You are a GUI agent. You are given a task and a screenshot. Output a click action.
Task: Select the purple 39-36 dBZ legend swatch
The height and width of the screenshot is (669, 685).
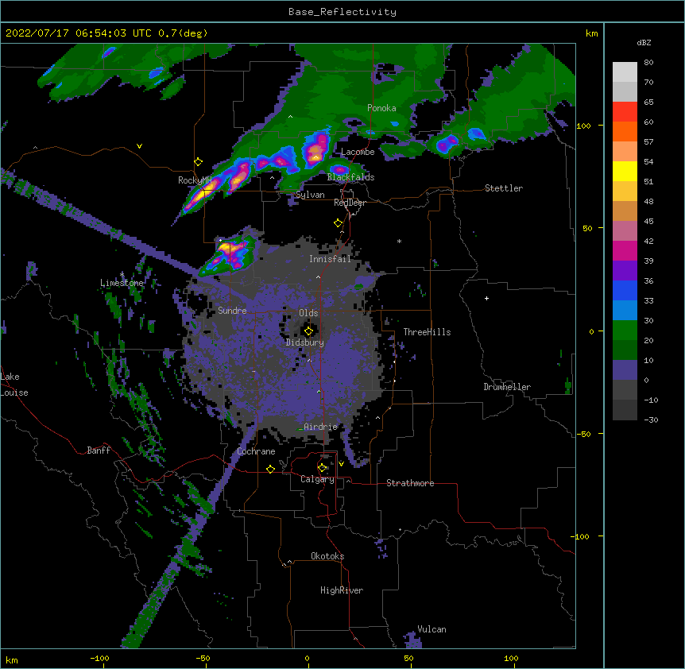(625, 271)
